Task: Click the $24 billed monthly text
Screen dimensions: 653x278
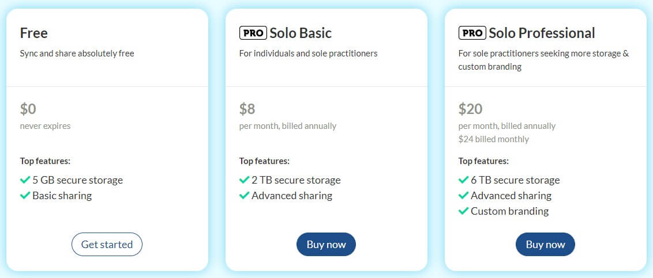Action: click(493, 139)
